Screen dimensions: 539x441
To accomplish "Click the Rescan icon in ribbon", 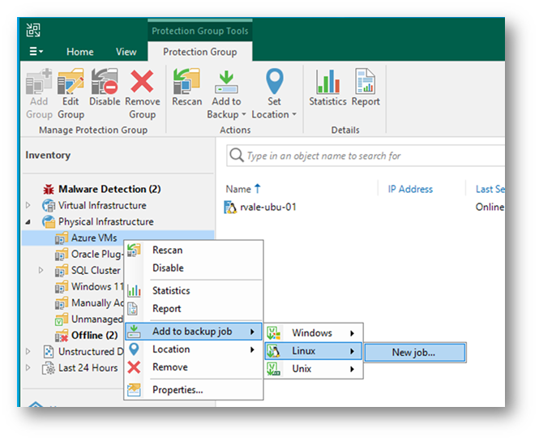I will [x=187, y=88].
